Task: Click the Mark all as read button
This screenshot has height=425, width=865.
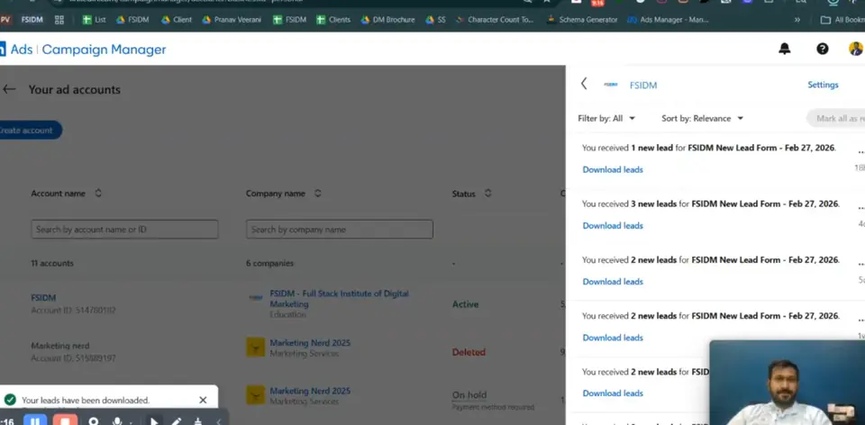Action: point(837,119)
